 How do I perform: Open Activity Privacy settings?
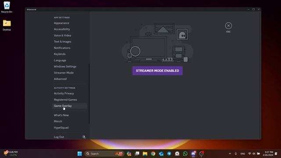point(64,93)
